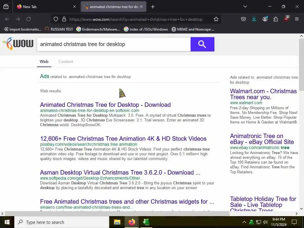
Task: View site security lock info
Action: 64,19
